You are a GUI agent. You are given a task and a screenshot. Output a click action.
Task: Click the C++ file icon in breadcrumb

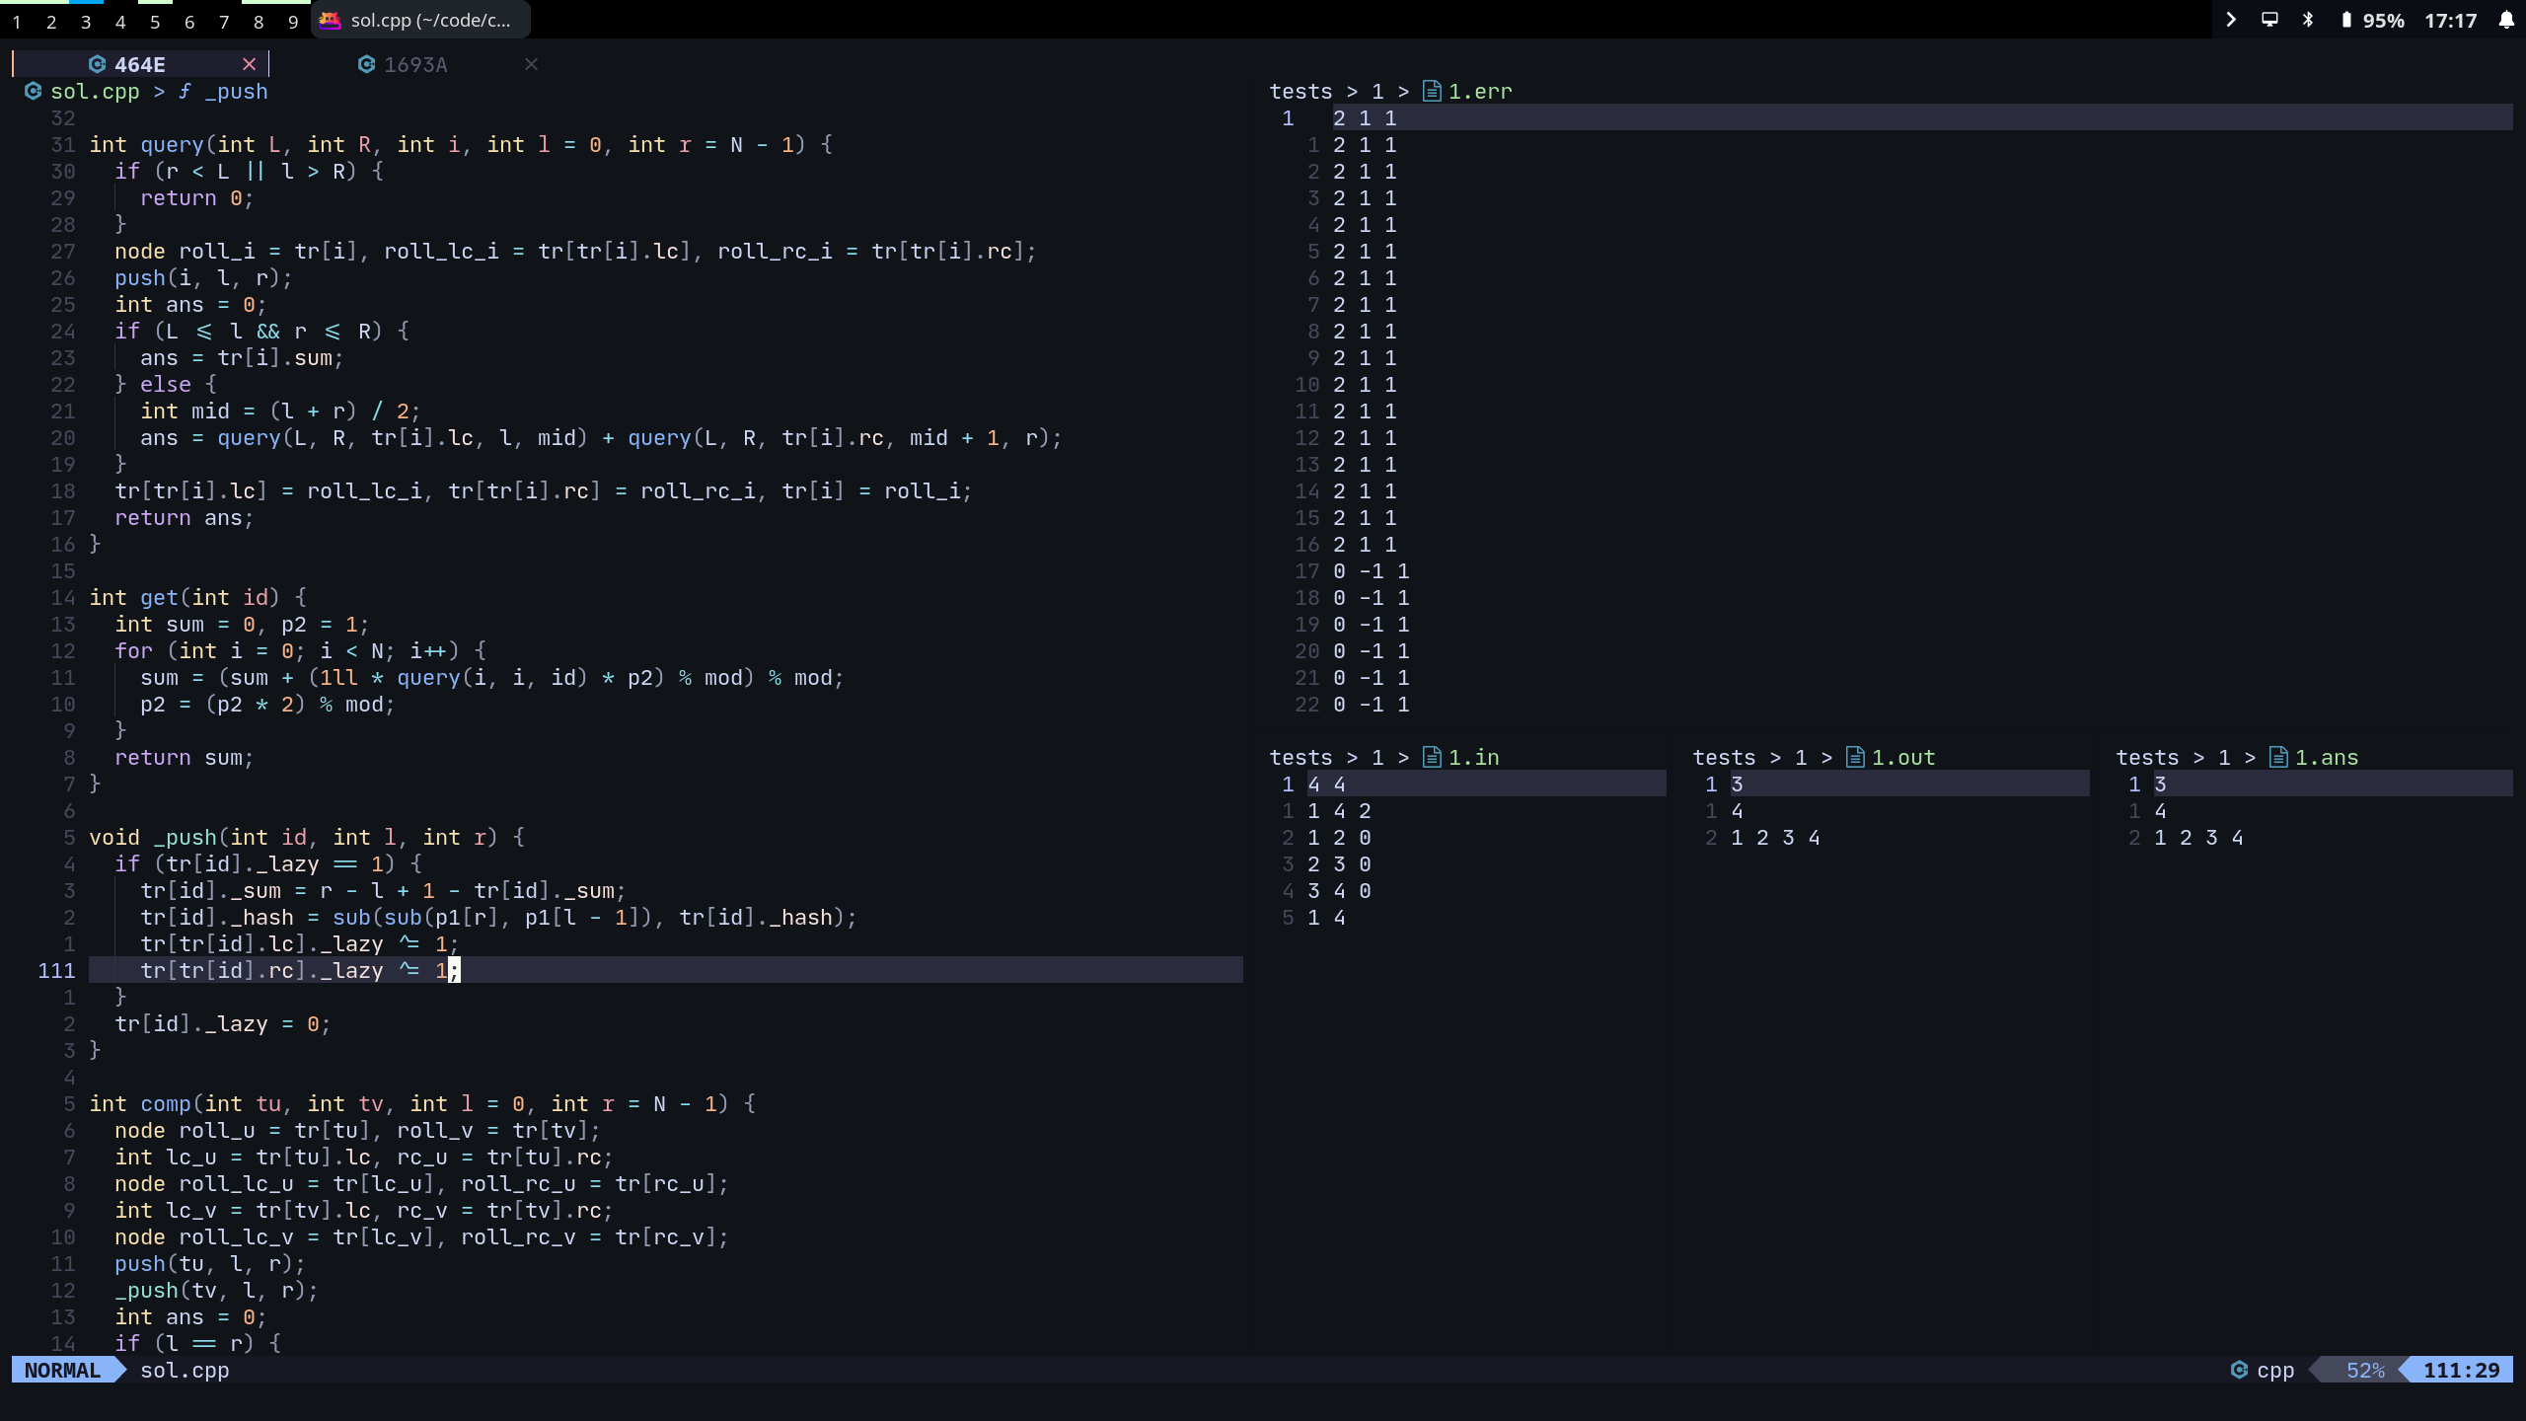33,91
